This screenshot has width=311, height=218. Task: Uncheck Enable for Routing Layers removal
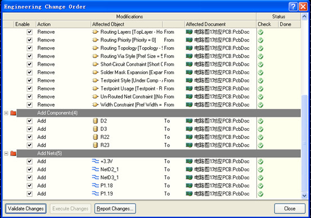coord(30,32)
